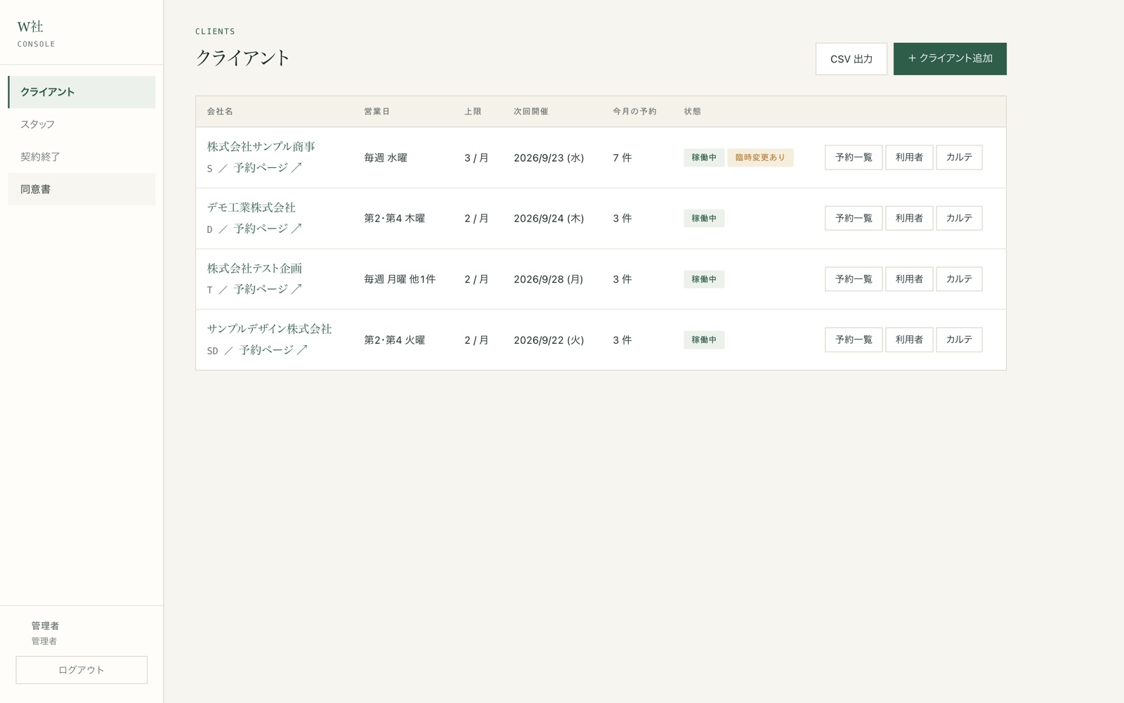Open the 契約終了 sidebar menu item
1124x703 pixels.
pyautogui.click(x=81, y=157)
